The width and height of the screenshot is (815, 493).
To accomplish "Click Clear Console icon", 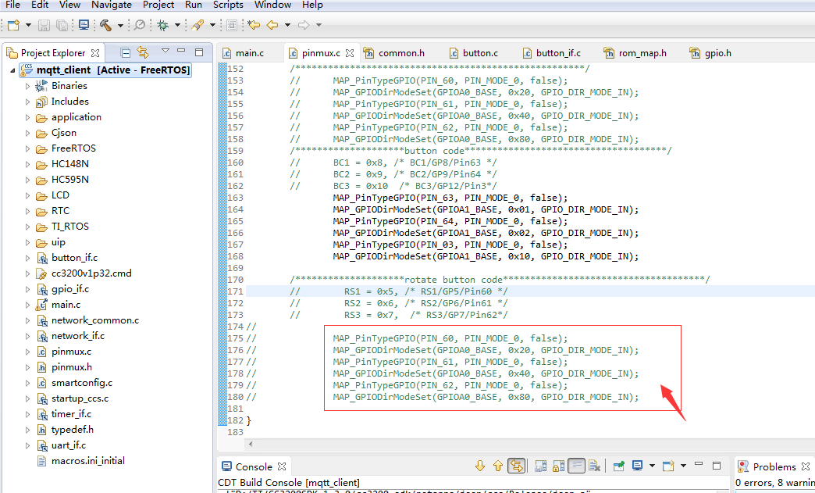I will coord(595,466).
